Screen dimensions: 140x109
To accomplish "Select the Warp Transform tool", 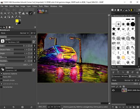I will (23, 13).
